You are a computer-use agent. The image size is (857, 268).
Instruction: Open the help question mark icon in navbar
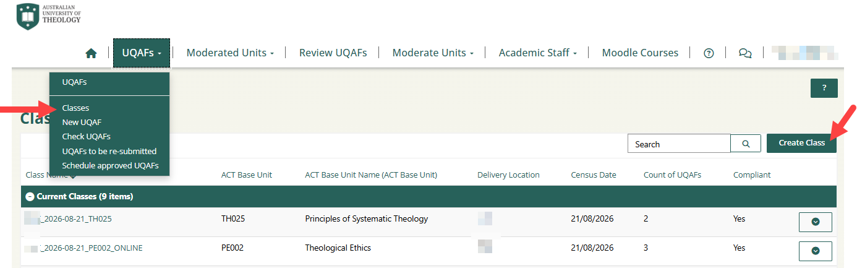coord(709,53)
